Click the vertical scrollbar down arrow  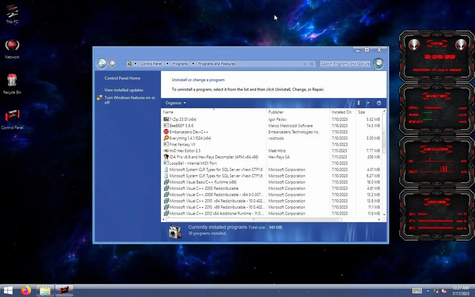(x=384, y=214)
